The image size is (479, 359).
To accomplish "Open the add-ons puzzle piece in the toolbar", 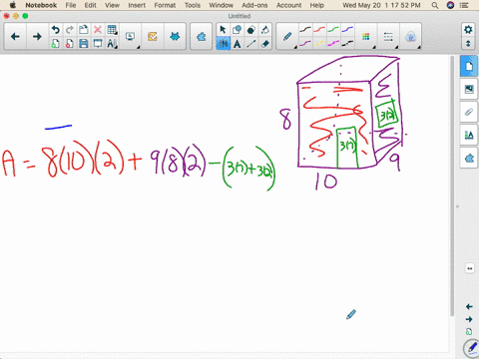I will pyautogui.click(x=201, y=37).
